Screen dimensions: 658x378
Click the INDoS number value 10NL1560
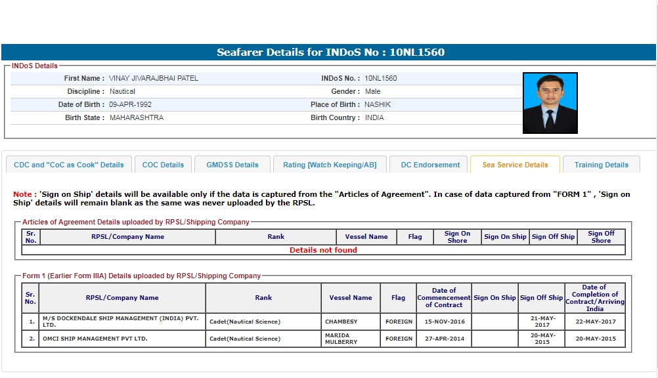point(381,78)
